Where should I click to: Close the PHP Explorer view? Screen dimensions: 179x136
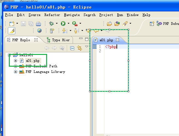[x=36, y=40]
